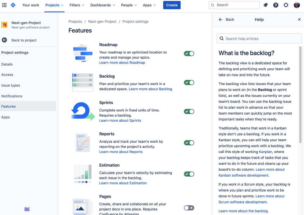The width and height of the screenshot is (304, 215).
Task: Open Learn more about Reports link
Action: pos(121,152)
